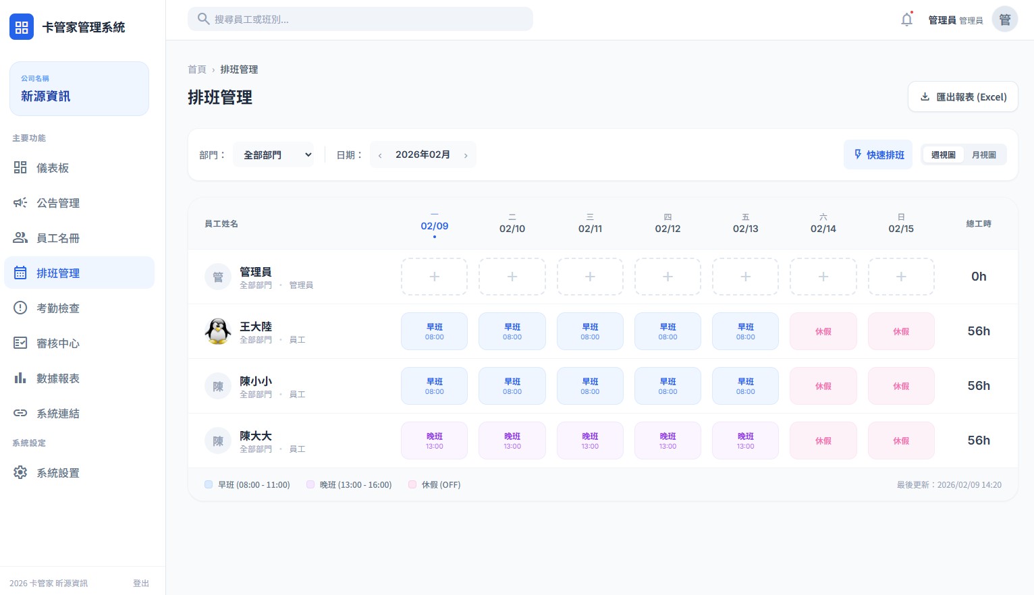Click the 考勤檢查 alert circle icon
The width and height of the screenshot is (1034, 595).
[20, 308]
